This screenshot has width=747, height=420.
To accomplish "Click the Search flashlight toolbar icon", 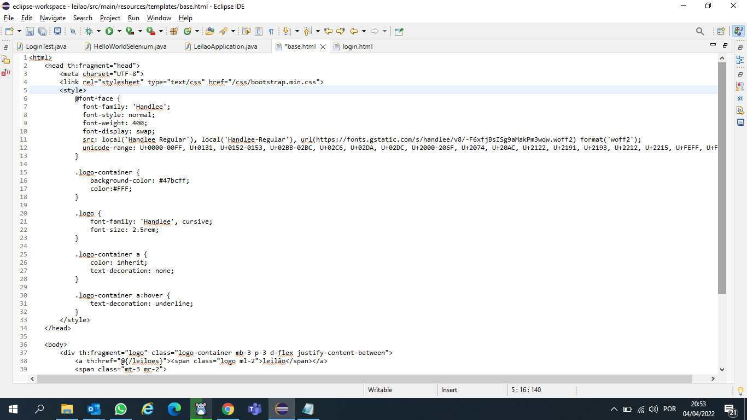I will click(x=223, y=31).
